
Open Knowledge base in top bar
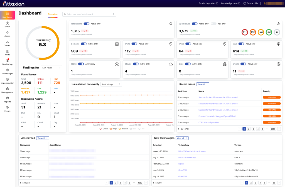click(x=230, y=3)
